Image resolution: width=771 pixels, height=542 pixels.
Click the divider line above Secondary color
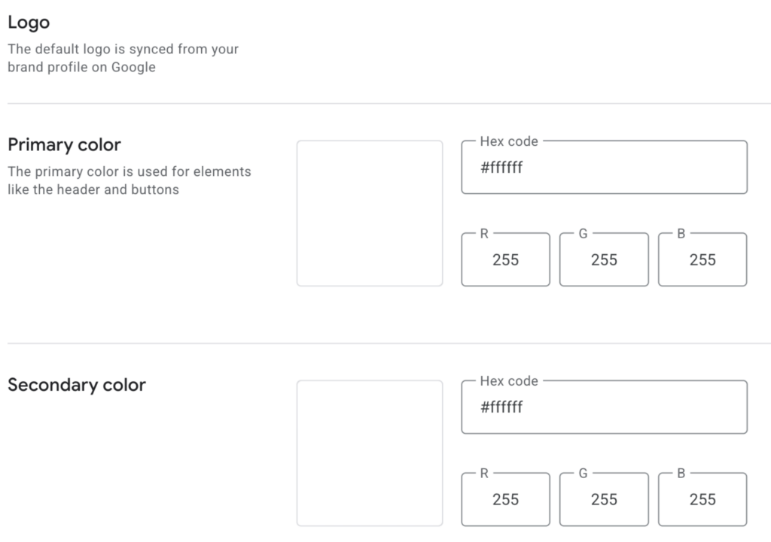point(385,344)
